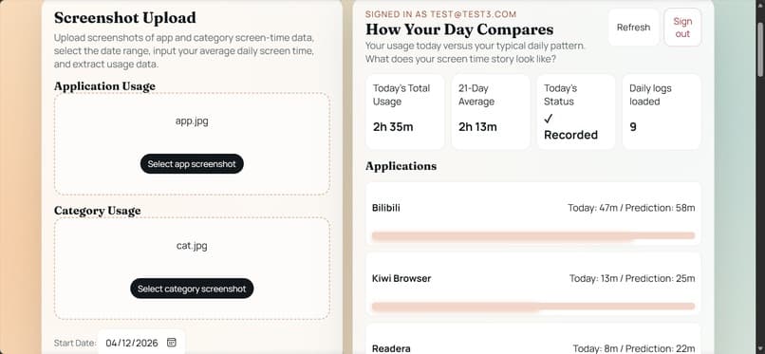Click the Today's Status checkmark icon
This screenshot has height=354, width=765.
pos(549,120)
